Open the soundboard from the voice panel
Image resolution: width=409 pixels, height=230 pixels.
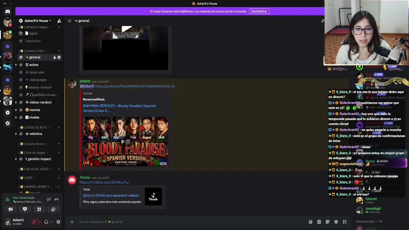point(53,209)
